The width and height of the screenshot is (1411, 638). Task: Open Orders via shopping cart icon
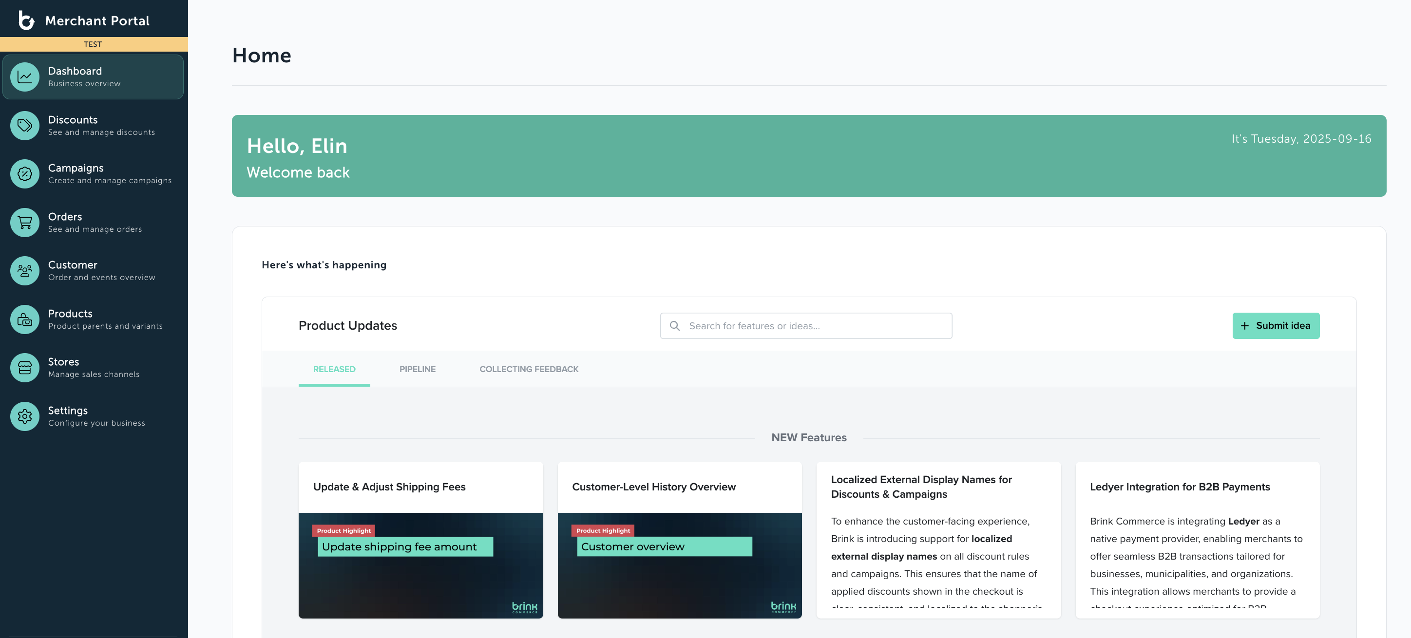(25, 223)
